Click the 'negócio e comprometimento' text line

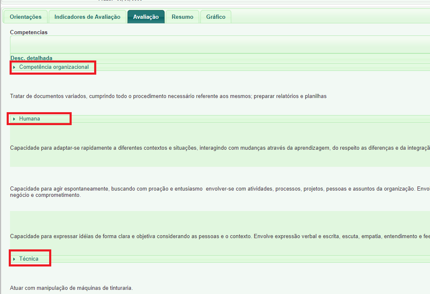45,195
